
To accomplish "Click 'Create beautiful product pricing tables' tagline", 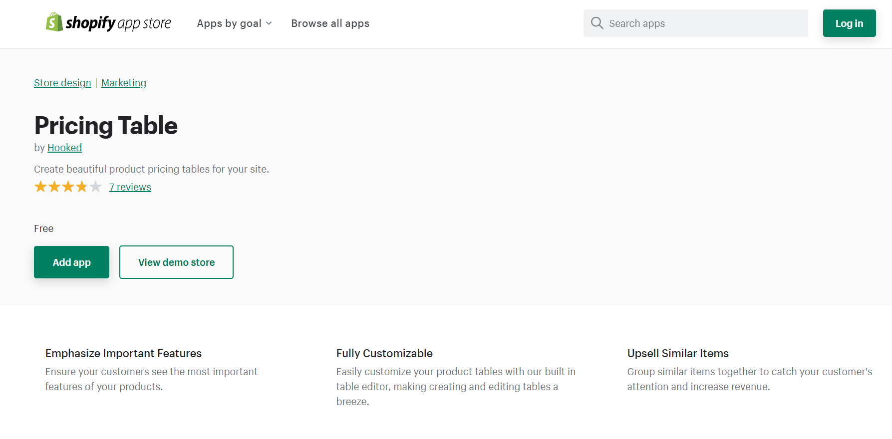I will 151,169.
